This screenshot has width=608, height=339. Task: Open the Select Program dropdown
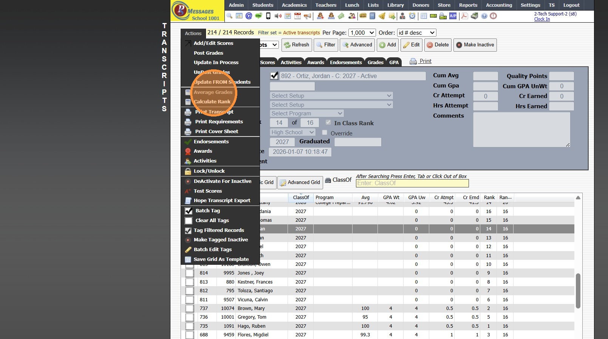point(306,114)
